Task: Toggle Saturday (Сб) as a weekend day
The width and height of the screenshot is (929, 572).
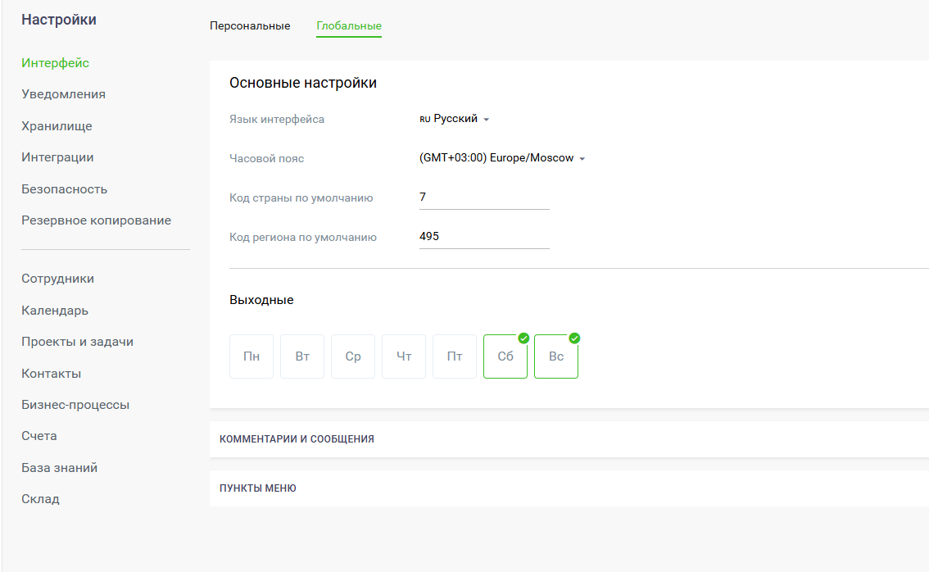Action: tap(505, 356)
